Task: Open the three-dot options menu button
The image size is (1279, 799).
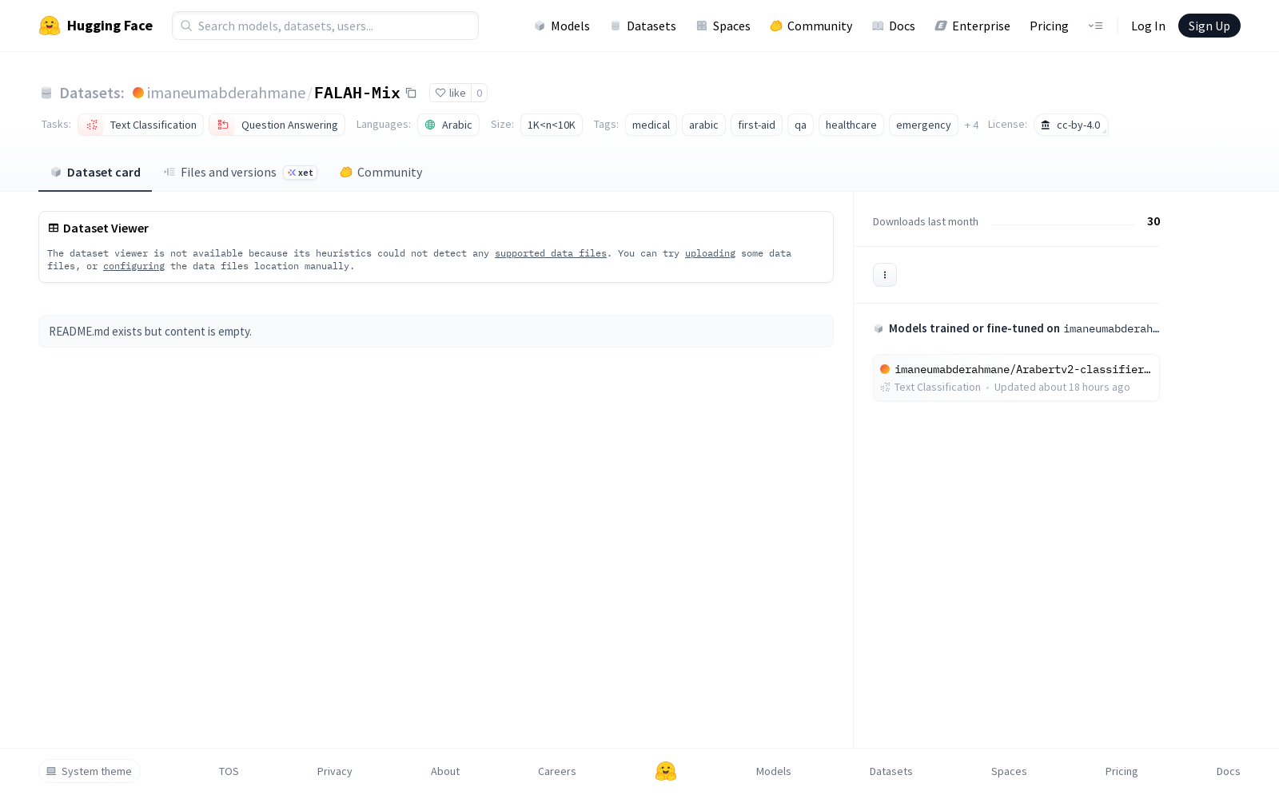Action: pos(885,275)
